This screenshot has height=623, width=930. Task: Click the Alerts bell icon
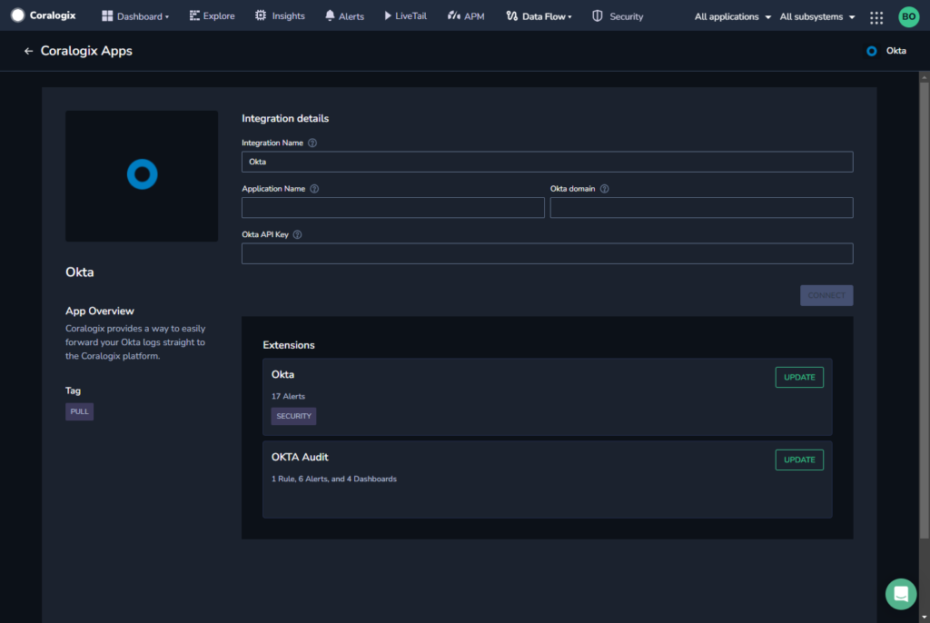(x=330, y=16)
